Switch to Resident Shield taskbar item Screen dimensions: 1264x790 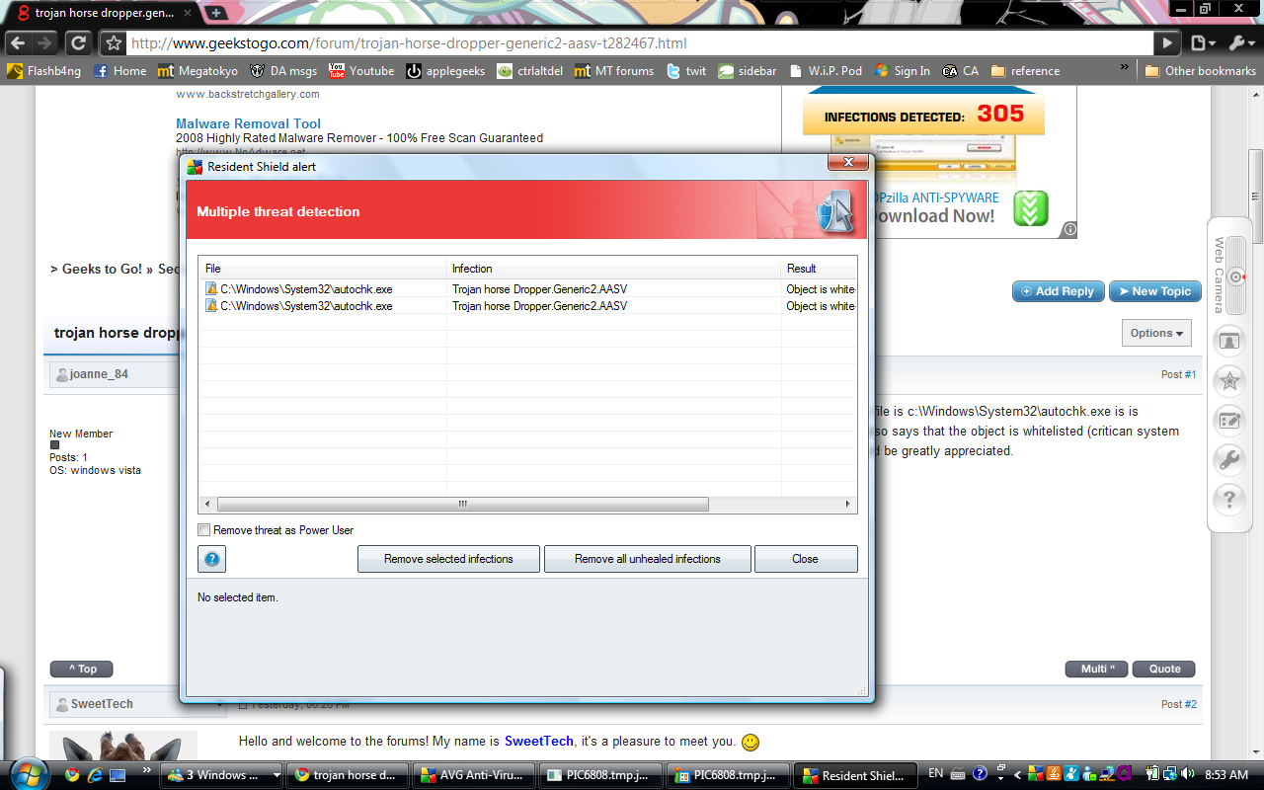(857, 775)
